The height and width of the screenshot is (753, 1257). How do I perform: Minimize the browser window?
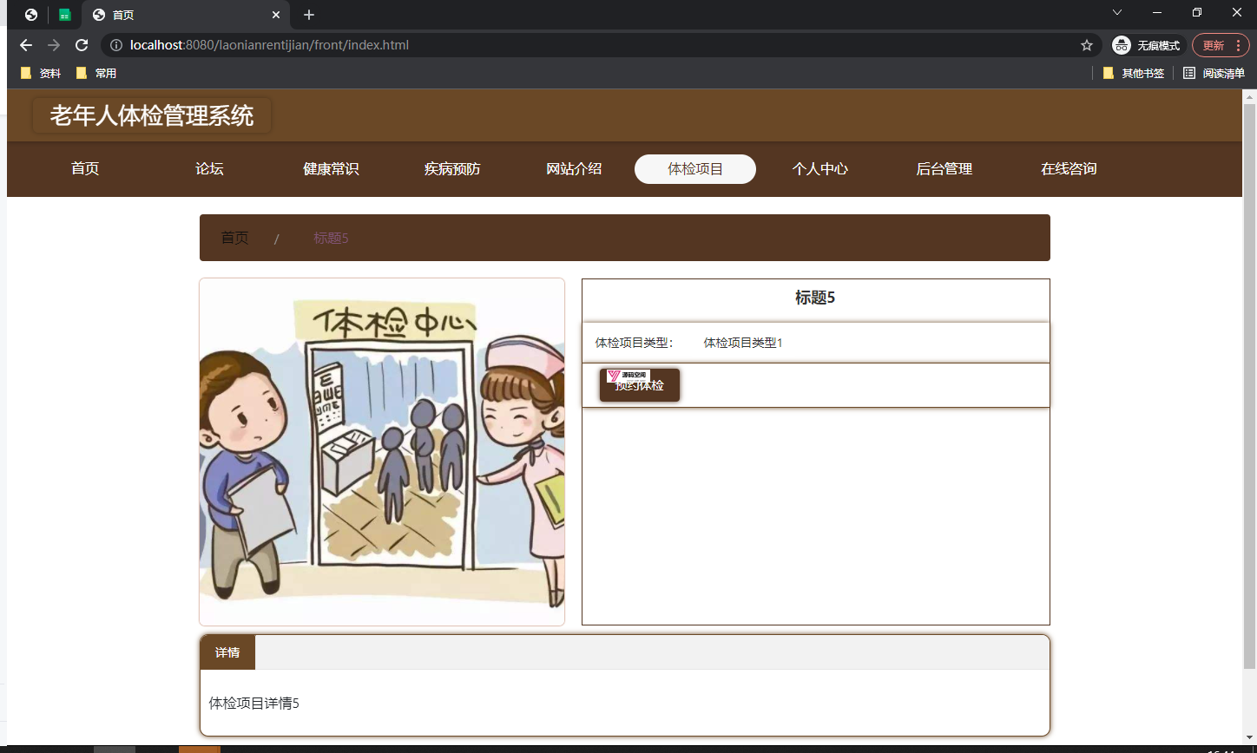coord(1157,12)
